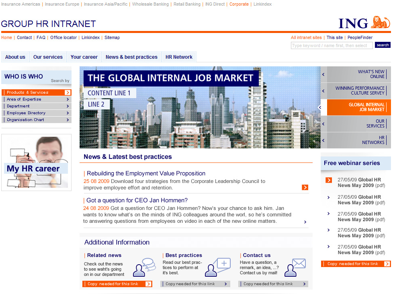Open ING Direct top link

[x=215, y=4]
